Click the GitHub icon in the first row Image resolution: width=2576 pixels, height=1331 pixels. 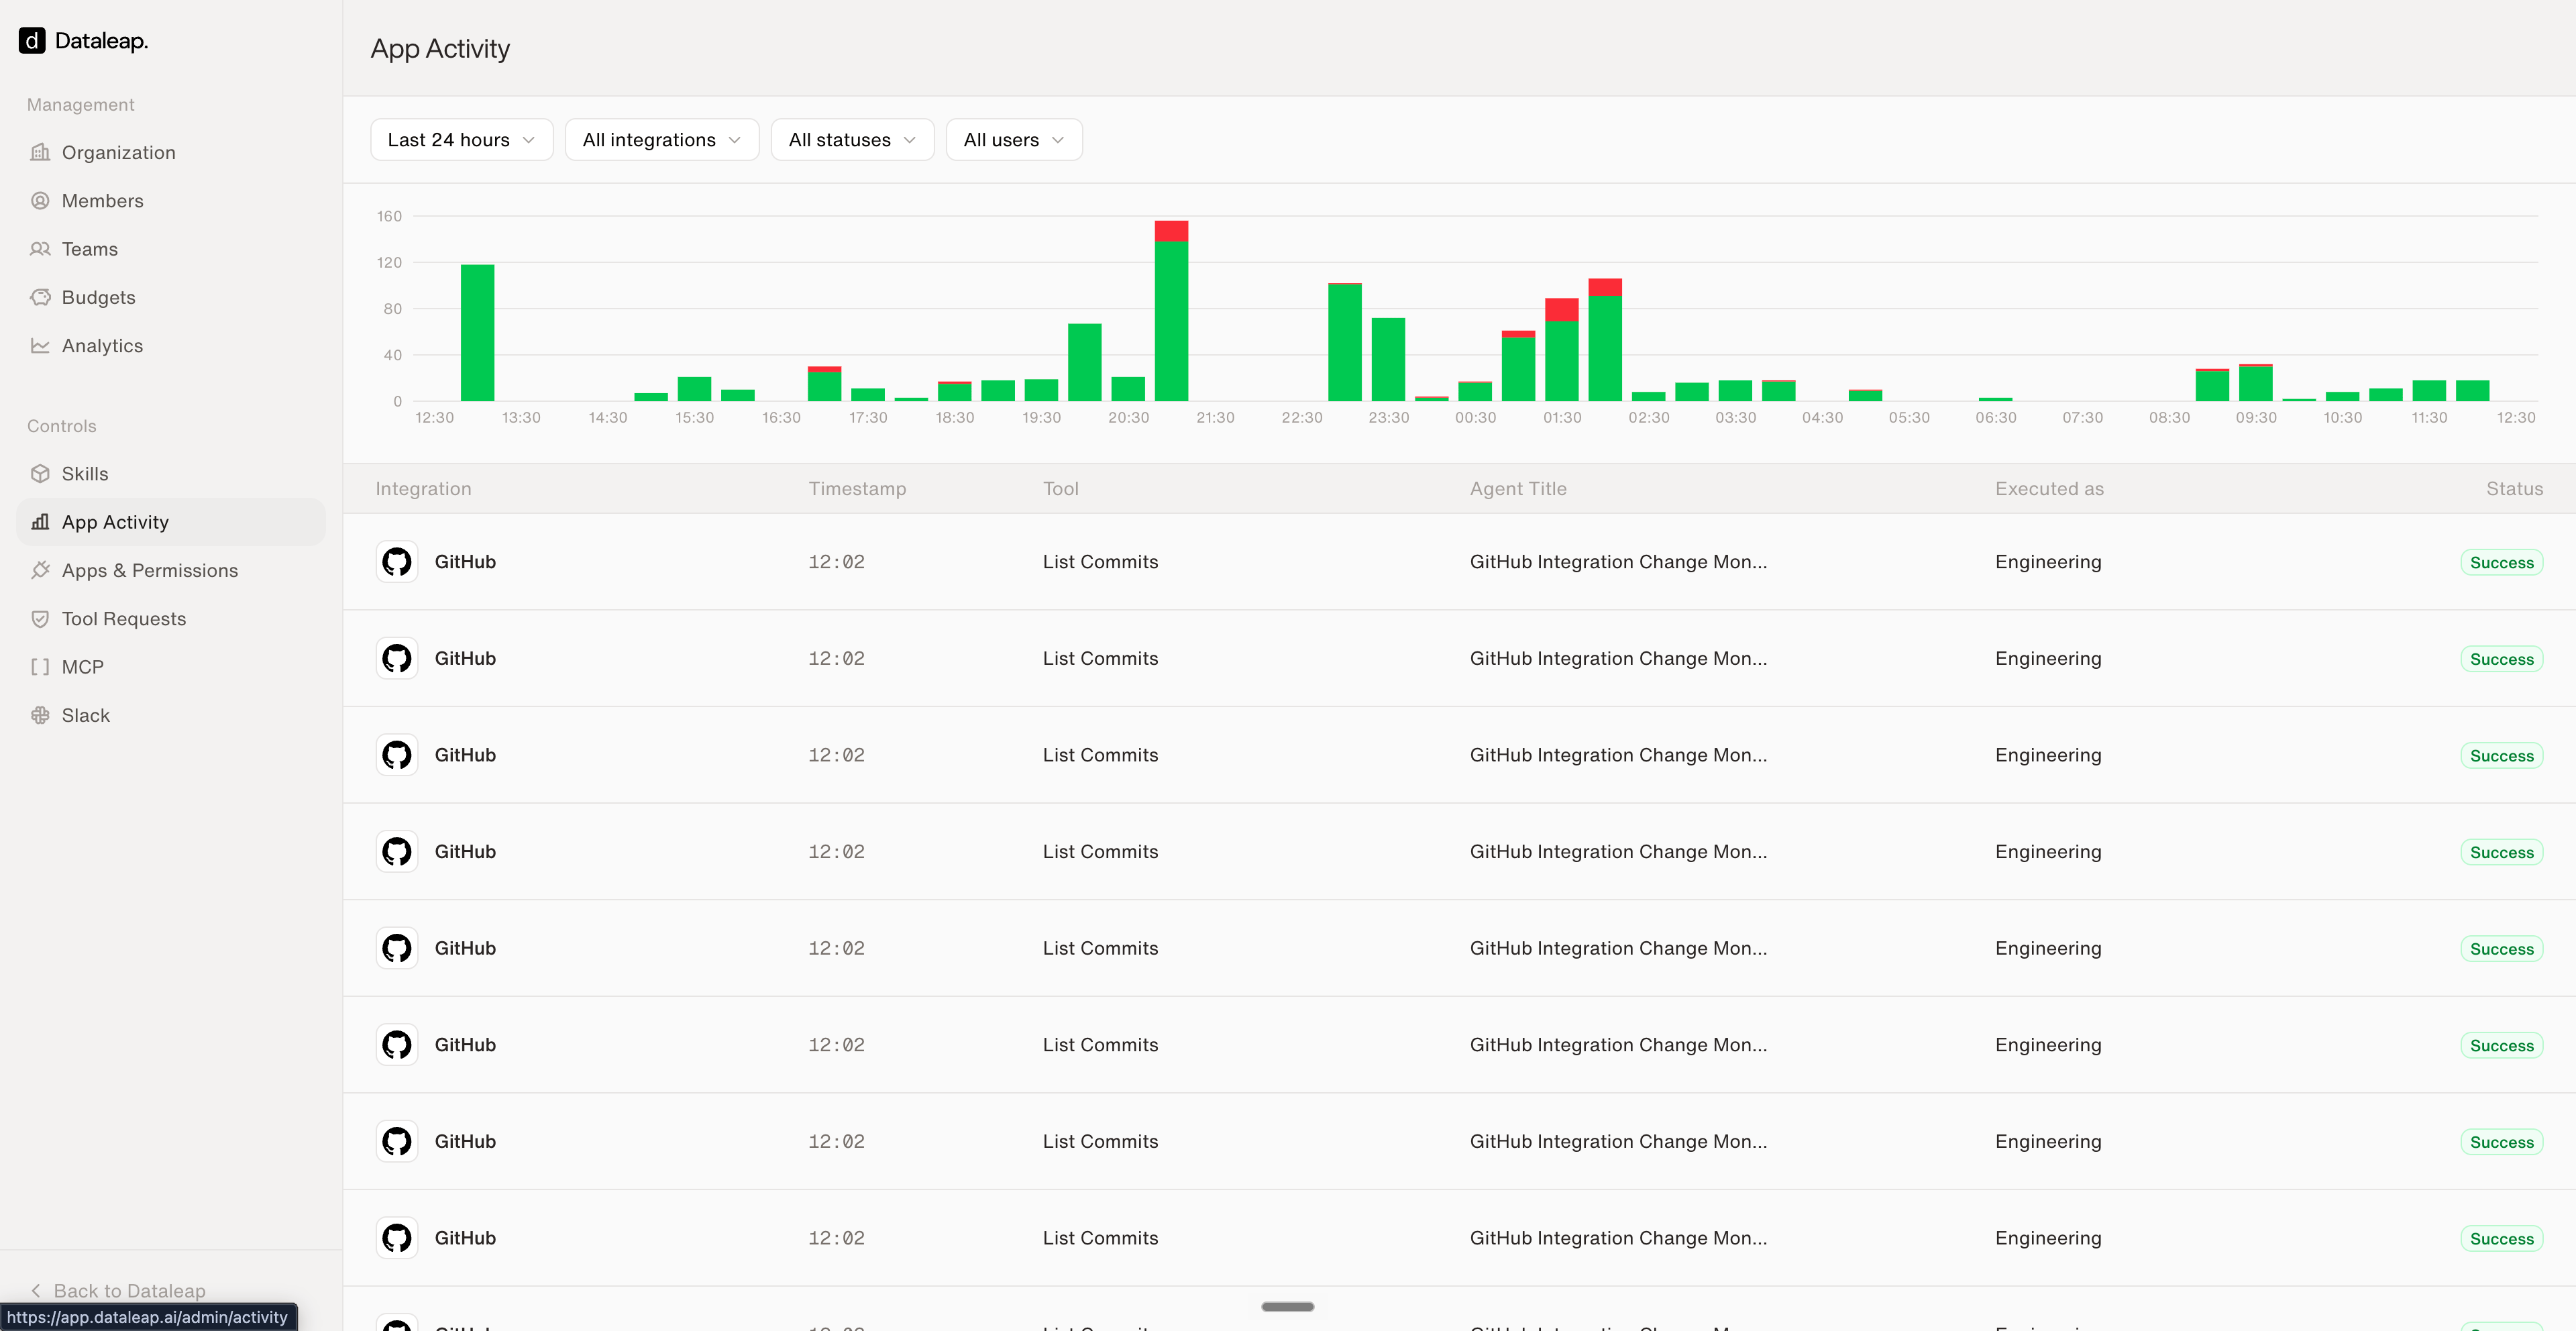pos(397,562)
